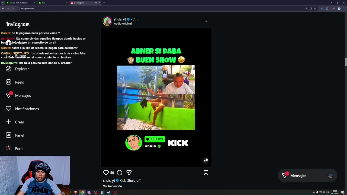Share the shuls_yt post
The width and height of the screenshot is (347, 195).
(x=129, y=173)
